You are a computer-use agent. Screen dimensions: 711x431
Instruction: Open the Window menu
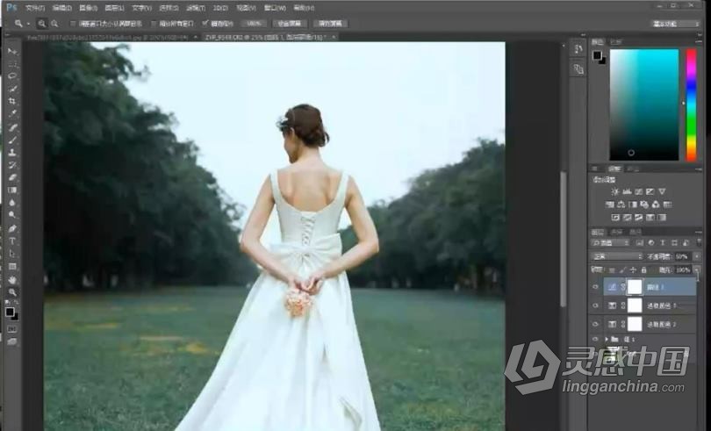[276, 8]
